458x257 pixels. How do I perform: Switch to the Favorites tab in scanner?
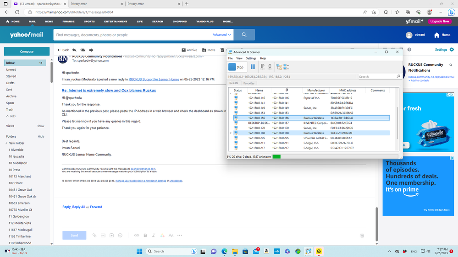(x=249, y=83)
